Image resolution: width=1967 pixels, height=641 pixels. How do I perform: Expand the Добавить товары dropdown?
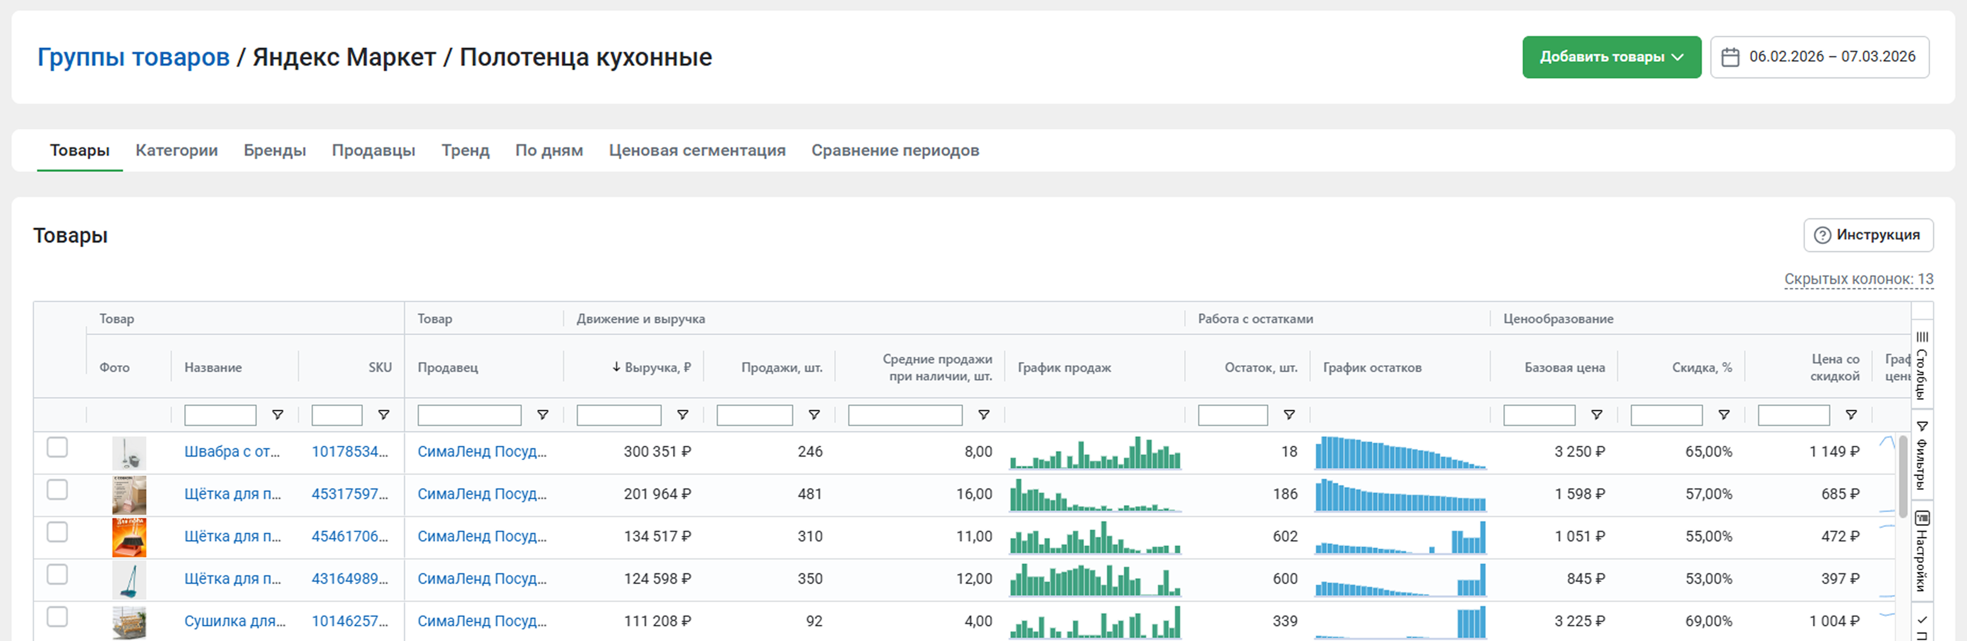click(x=1611, y=57)
